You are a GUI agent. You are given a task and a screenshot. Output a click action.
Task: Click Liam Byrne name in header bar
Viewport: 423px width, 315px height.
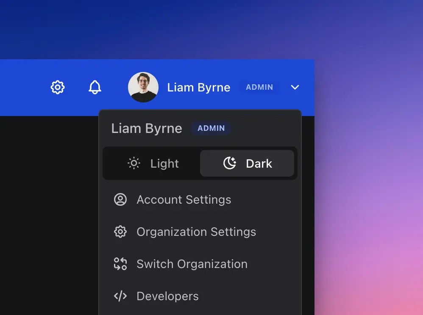pyautogui.click(x=199, y=87)
